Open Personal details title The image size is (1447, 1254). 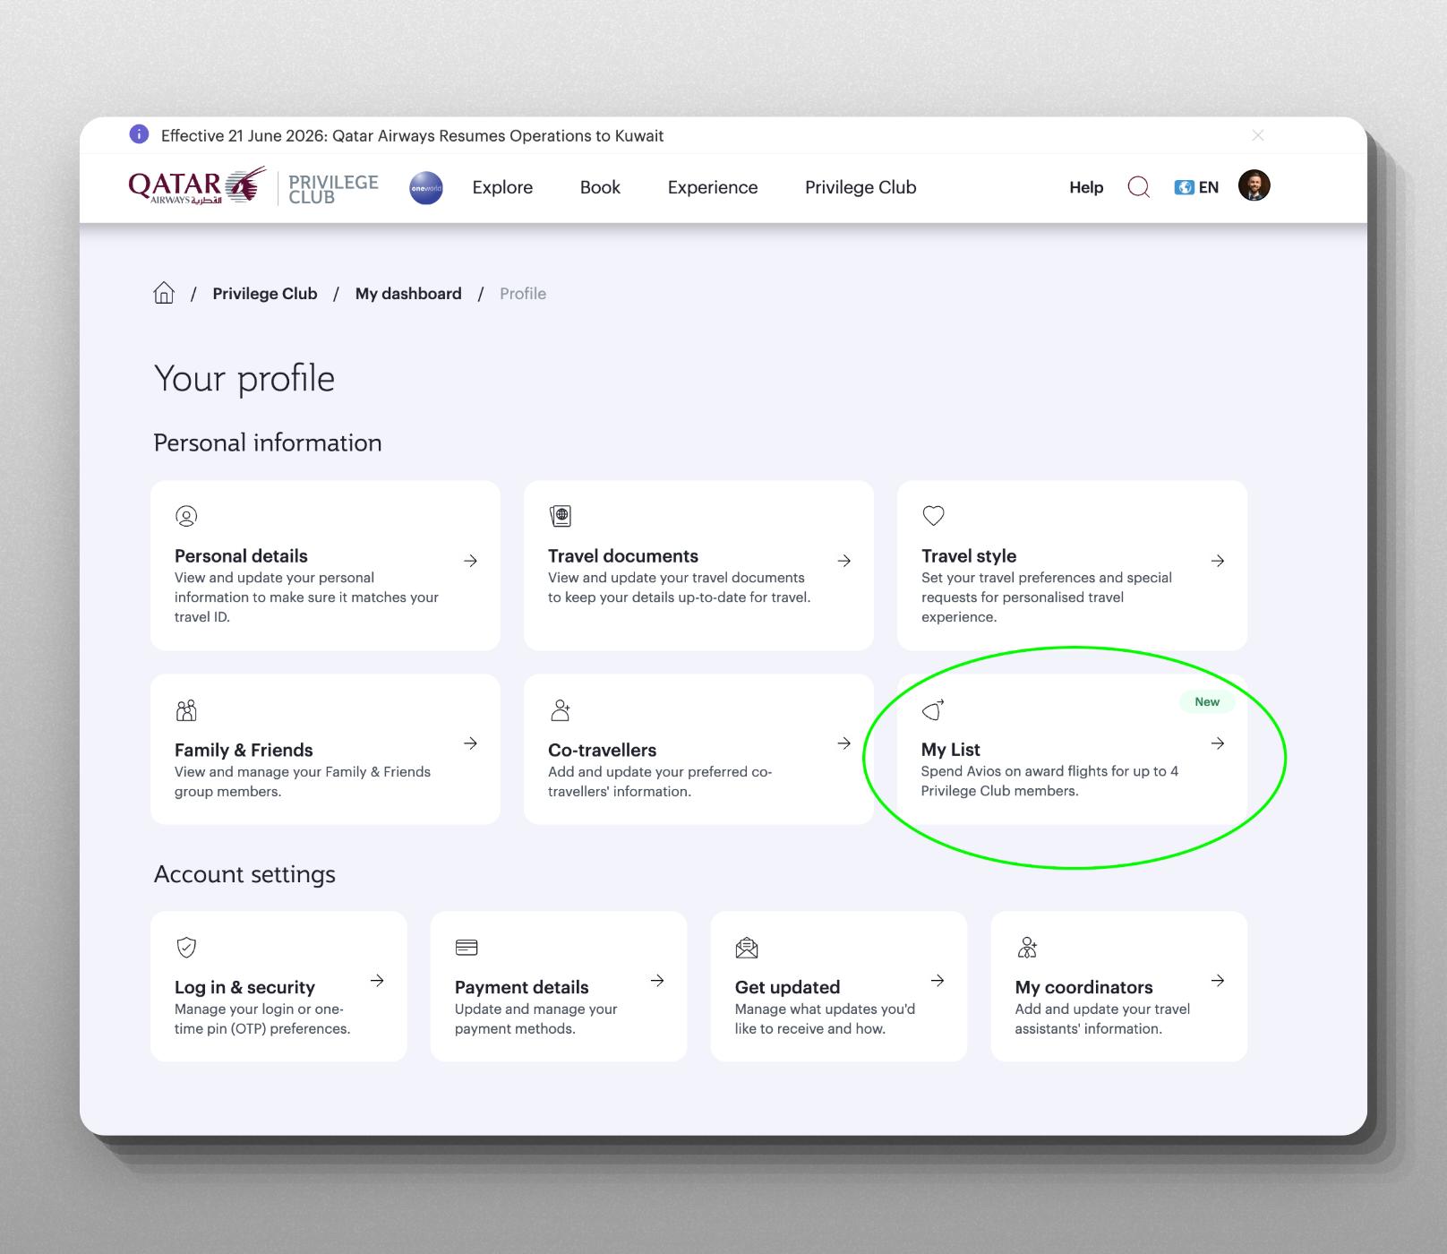[x=241, y=556]
